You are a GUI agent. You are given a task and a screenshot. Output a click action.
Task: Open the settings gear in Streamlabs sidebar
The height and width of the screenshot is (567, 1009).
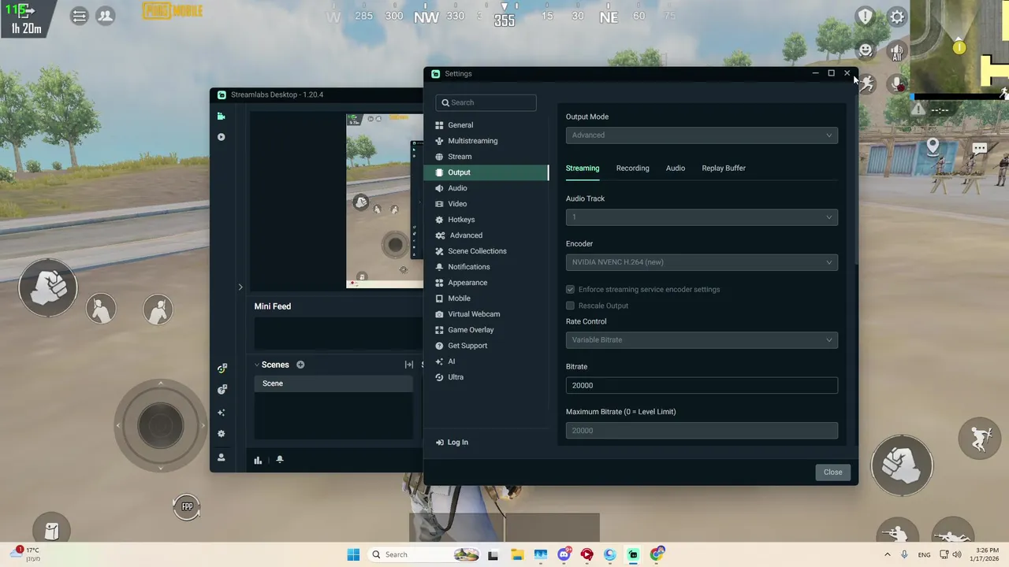[222, 434]
